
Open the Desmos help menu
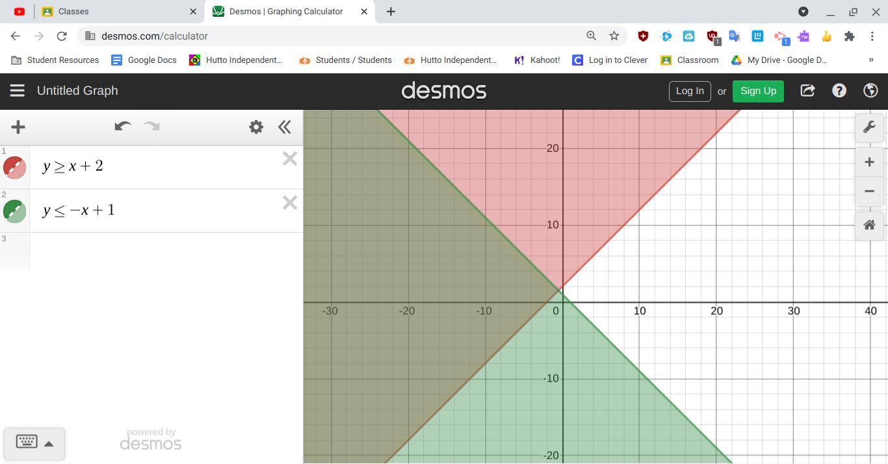click(x=839, y=91)
